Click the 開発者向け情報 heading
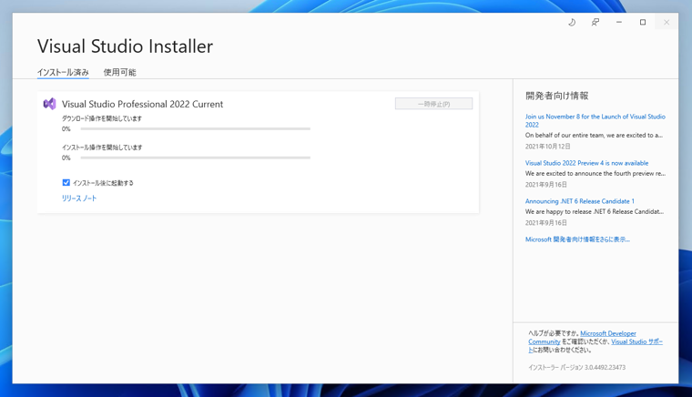Viewport: 692px width, 397px height. pyautogui.click(x=557, y=96)
